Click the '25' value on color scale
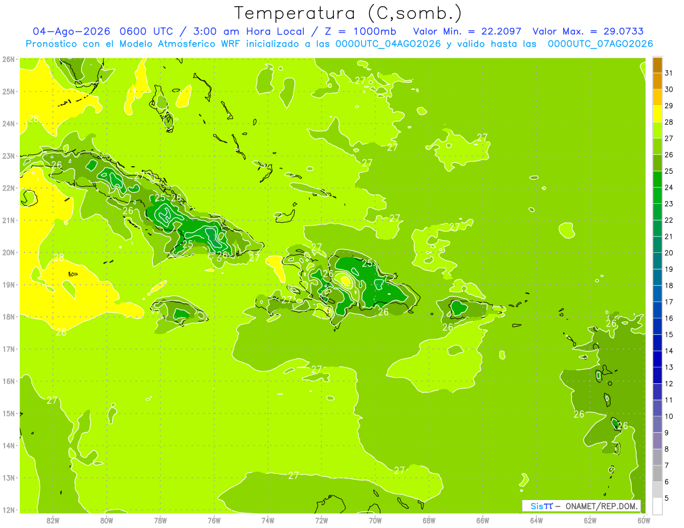 click(x=669, y=171)
